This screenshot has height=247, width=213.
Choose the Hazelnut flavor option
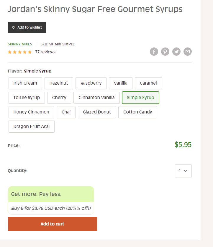coord(59,83)
